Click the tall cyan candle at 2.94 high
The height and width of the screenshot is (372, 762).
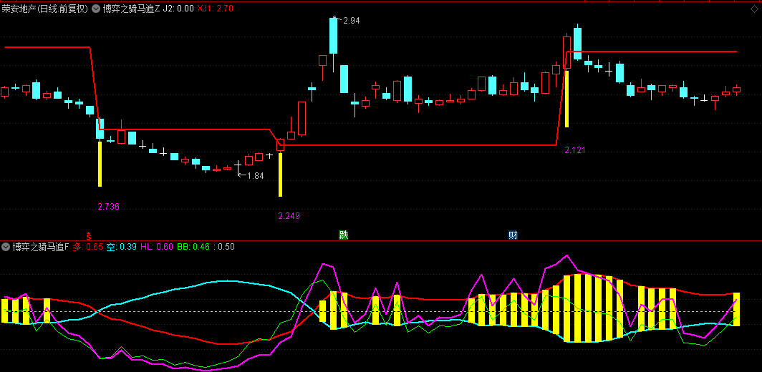tap(333, 36)
